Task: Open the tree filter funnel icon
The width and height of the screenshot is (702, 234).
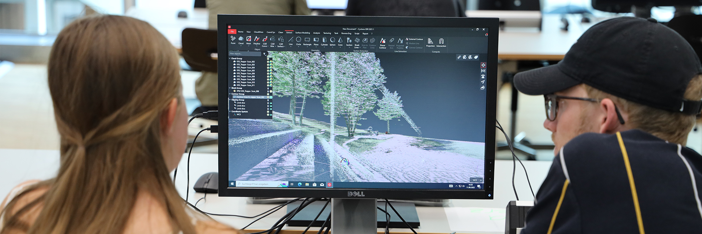Action: pos(265,54)
